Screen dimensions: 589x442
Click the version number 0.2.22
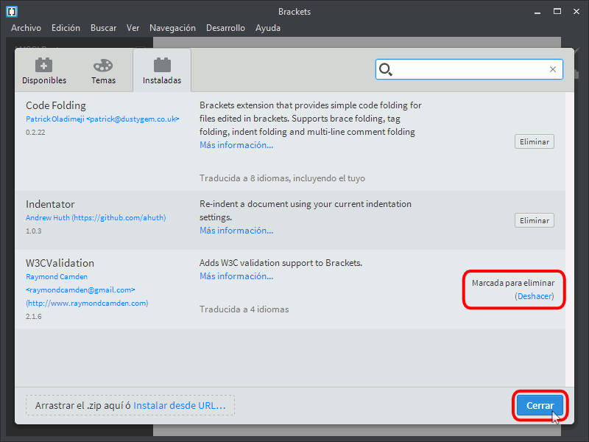pos(35,133)
